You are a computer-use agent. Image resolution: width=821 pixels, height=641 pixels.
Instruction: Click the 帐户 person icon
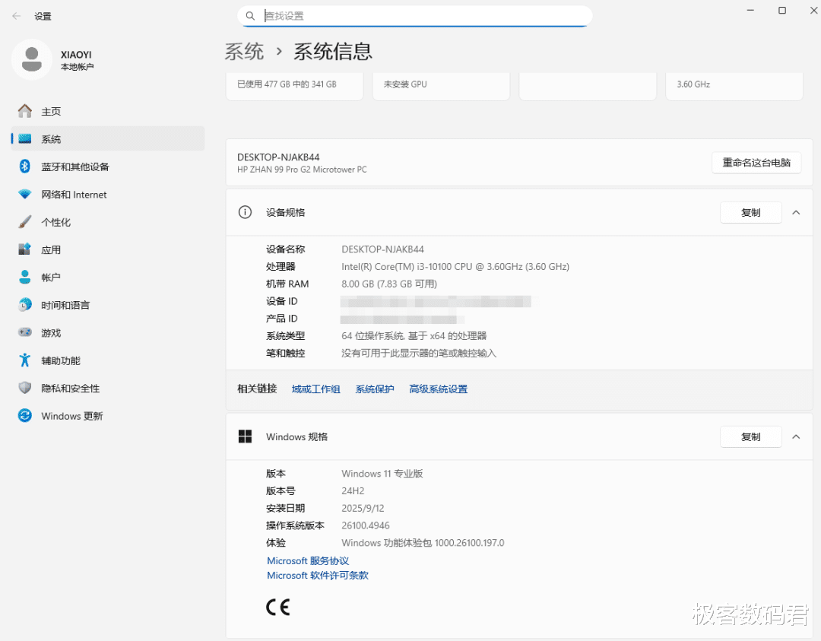tap(24, 277)
